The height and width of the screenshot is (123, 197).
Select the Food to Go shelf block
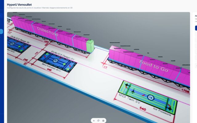pyautogui.click(x=151, y=65)
